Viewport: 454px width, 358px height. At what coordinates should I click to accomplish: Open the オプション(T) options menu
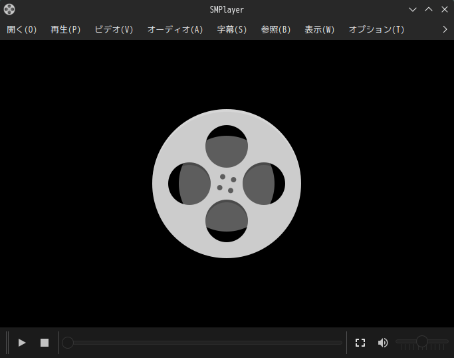tap(376, 29)
